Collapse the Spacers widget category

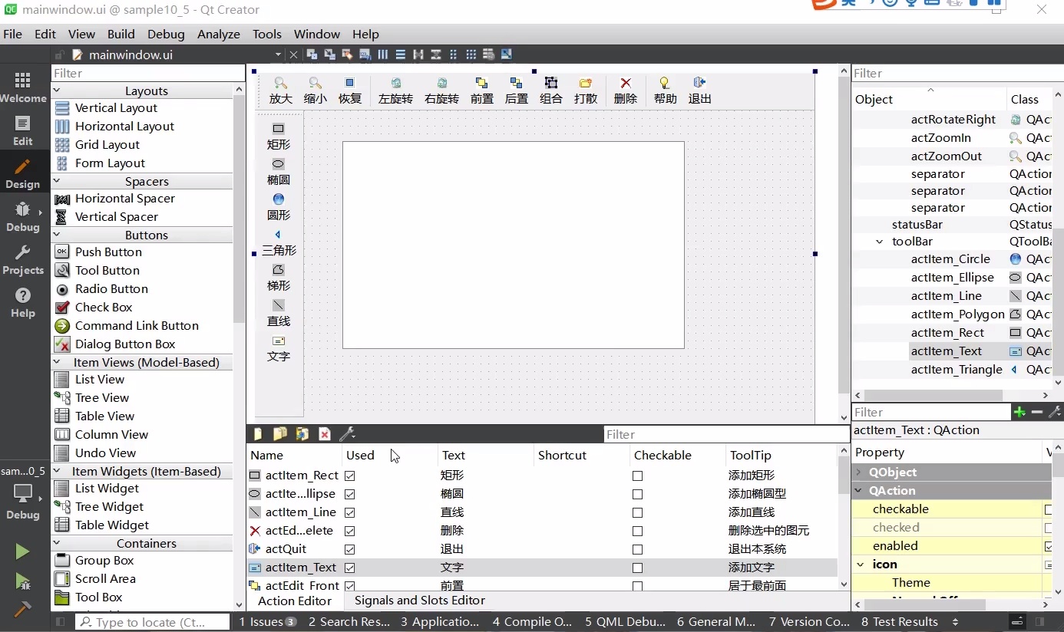coord(57,181)
